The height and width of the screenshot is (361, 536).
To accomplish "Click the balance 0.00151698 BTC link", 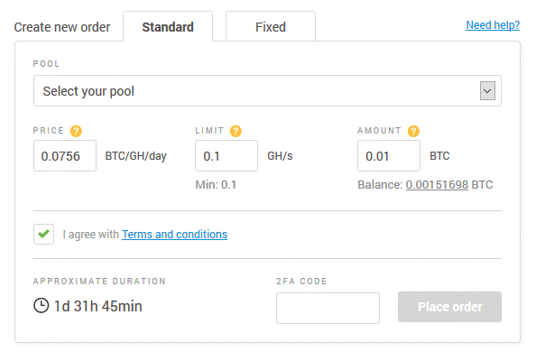I will pos(437,185).
